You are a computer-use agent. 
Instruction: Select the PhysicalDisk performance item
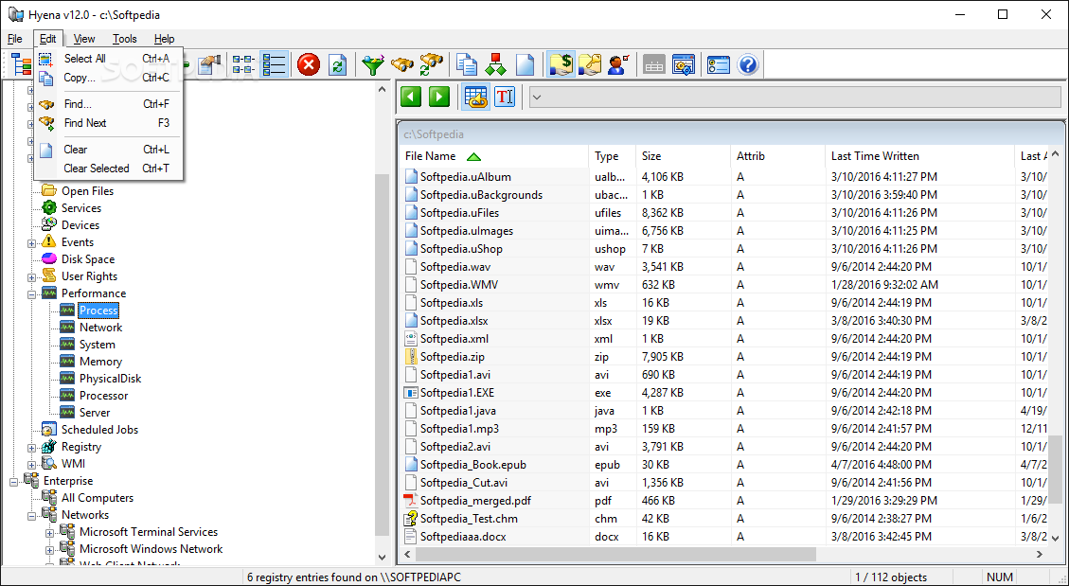coord(111,379)
